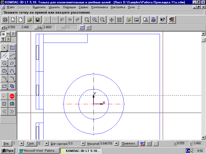Toggle the non-parallel line mode button
The image size is (206, 154).
pos(82,27)
